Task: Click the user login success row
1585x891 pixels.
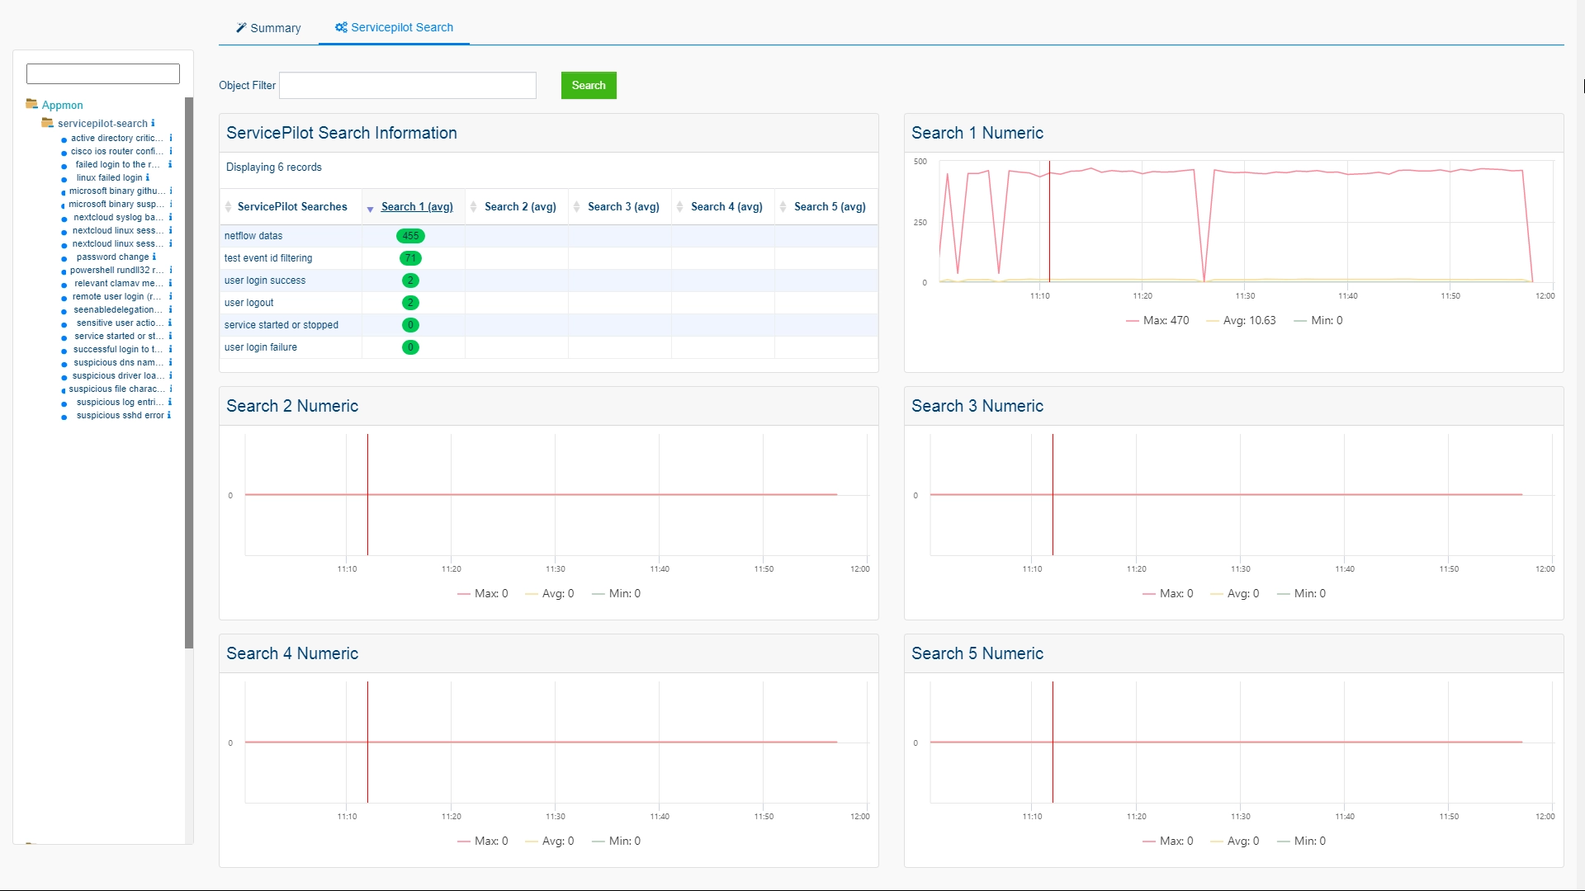Action: [549, 280]
